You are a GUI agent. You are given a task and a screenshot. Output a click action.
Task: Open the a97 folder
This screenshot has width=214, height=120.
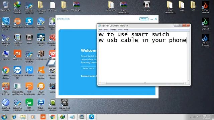point(193,6)
